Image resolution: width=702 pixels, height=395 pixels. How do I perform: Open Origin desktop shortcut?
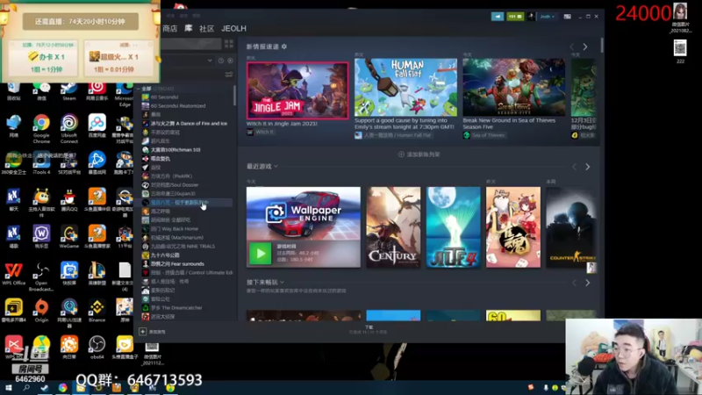pyautogui.click(x=41, y=311)
